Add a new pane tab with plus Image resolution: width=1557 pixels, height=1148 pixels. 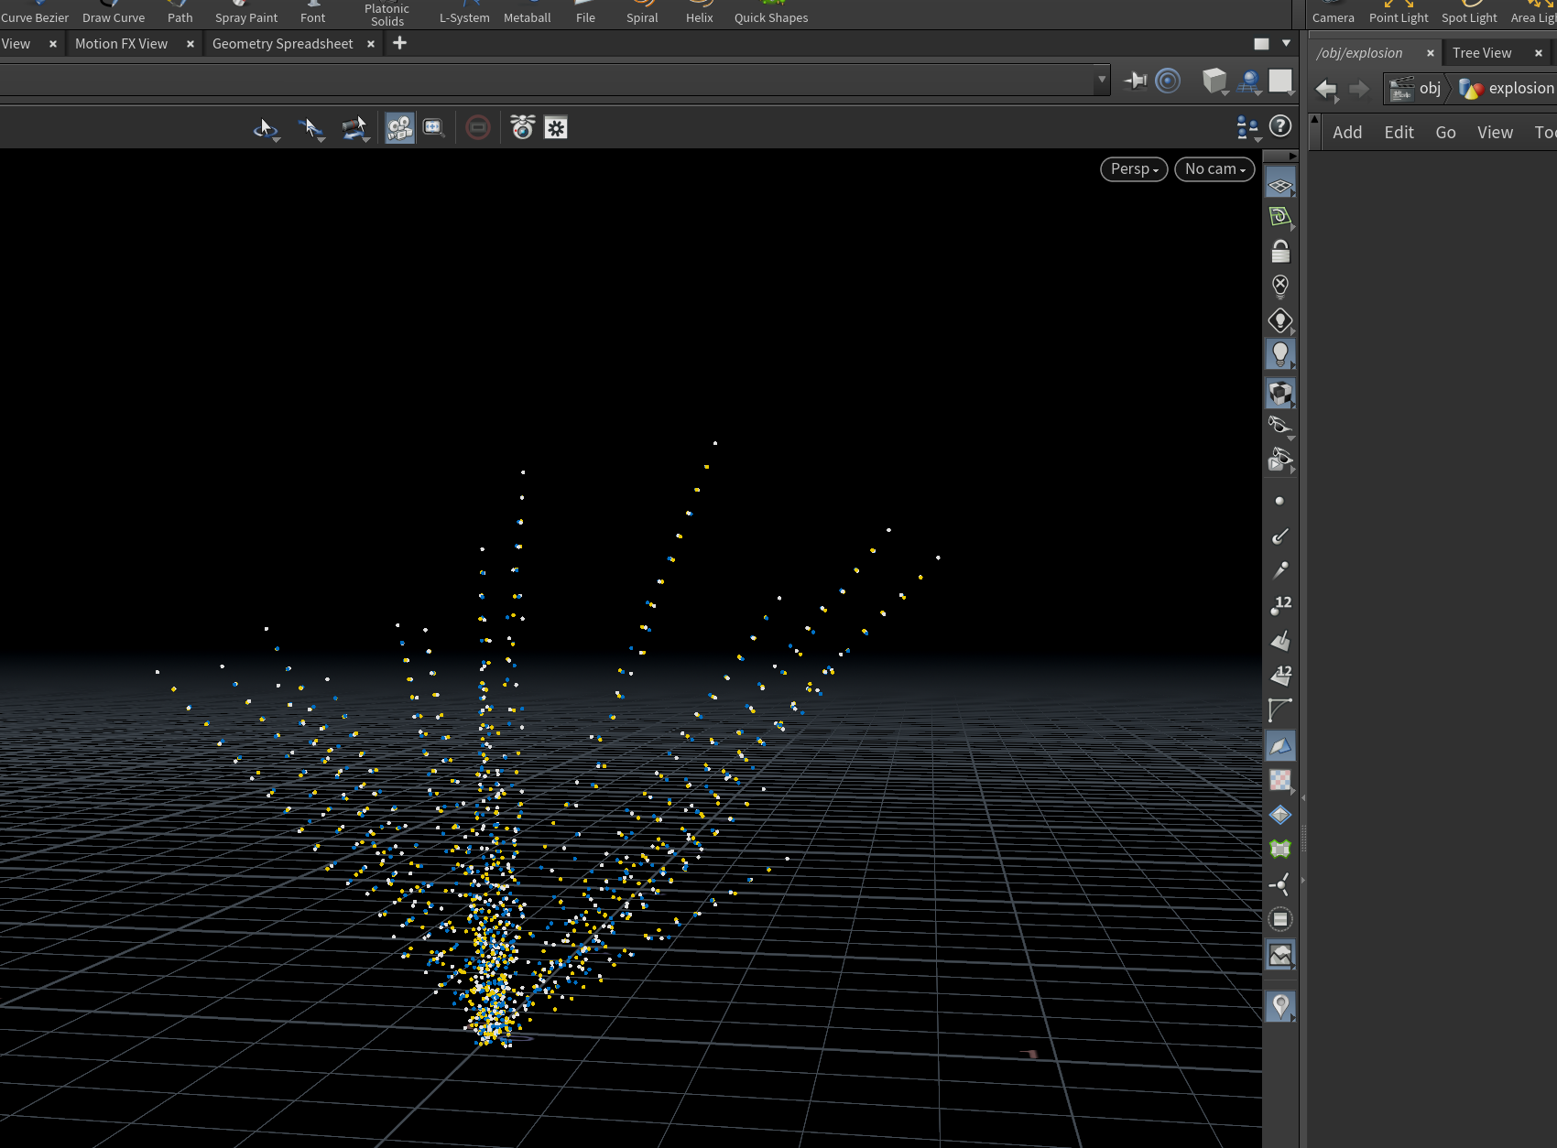click(x=399, y=43)
